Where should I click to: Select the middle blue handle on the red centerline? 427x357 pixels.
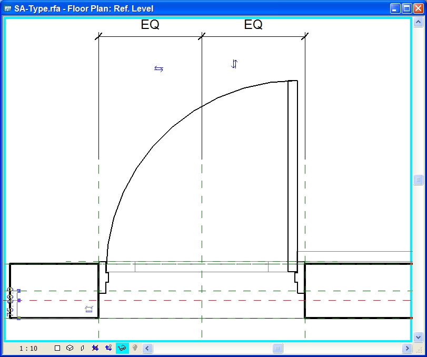tap(19, 300)
